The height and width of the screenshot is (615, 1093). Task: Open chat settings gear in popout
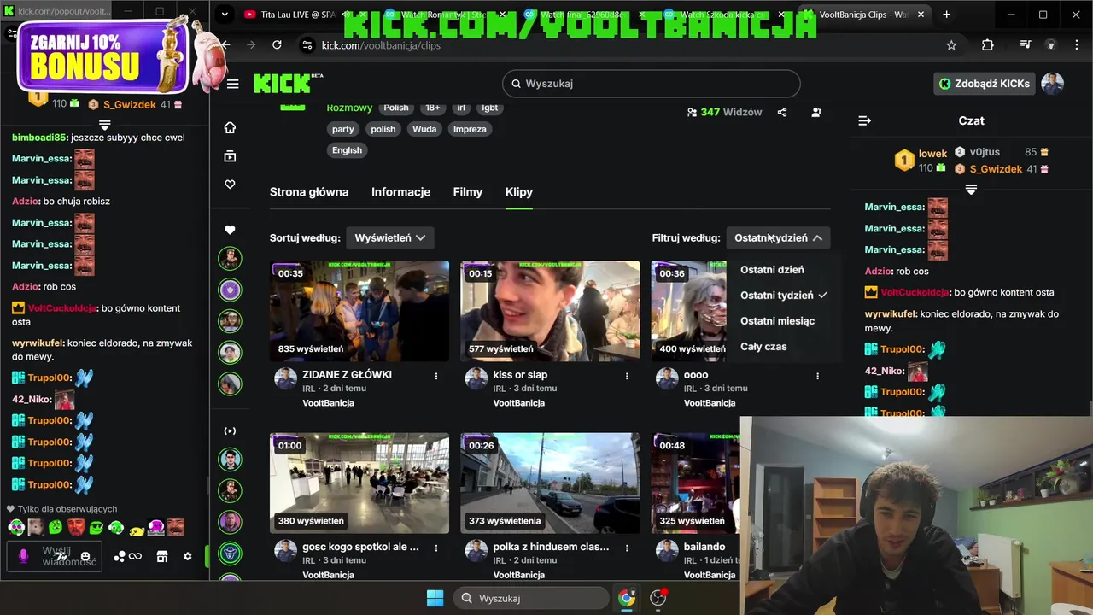pos(188,556)
